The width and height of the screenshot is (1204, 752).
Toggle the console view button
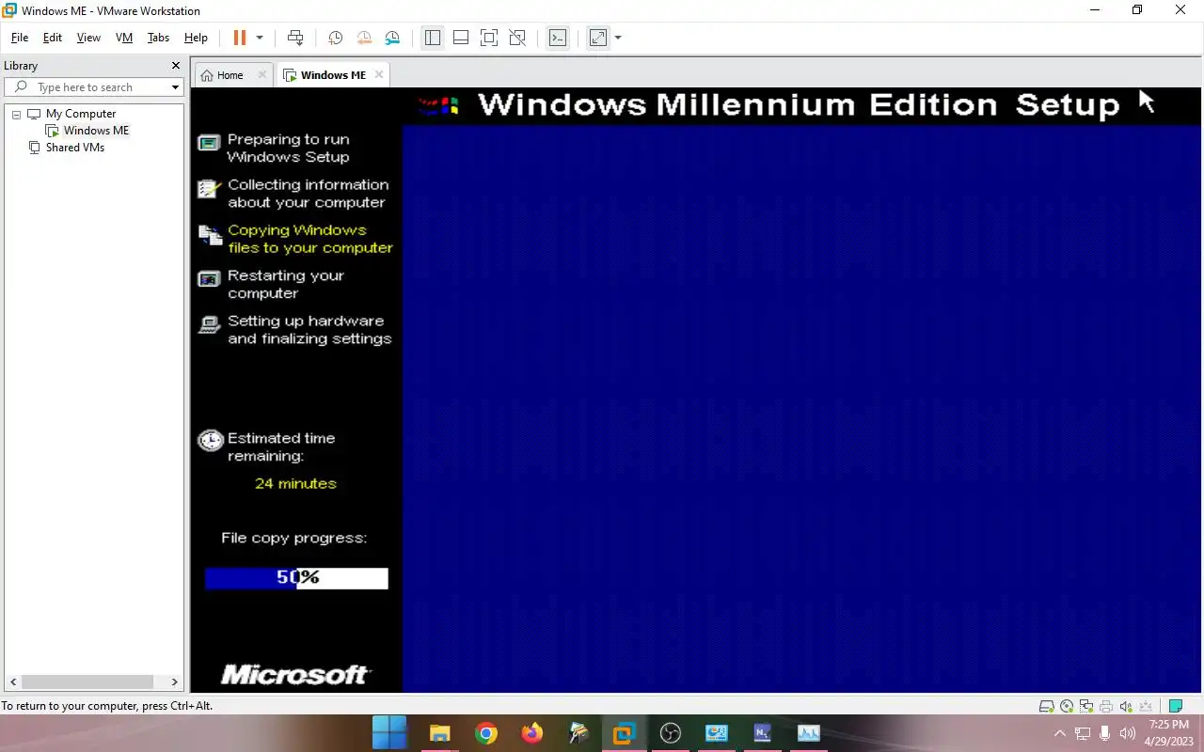coord(558,38)
